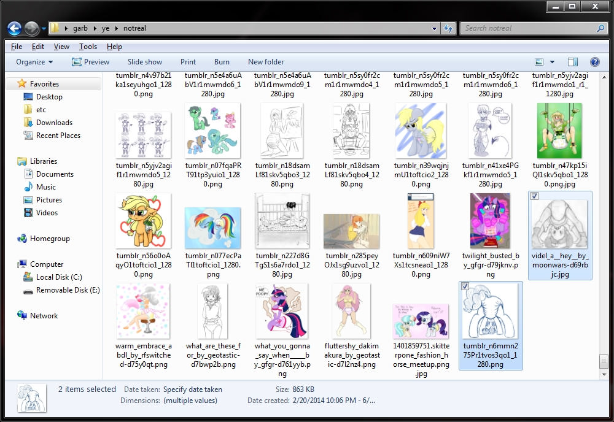Select Libraries in navigation pane
This screenshot has height=422, width=614.
click(x=43, y=161)
